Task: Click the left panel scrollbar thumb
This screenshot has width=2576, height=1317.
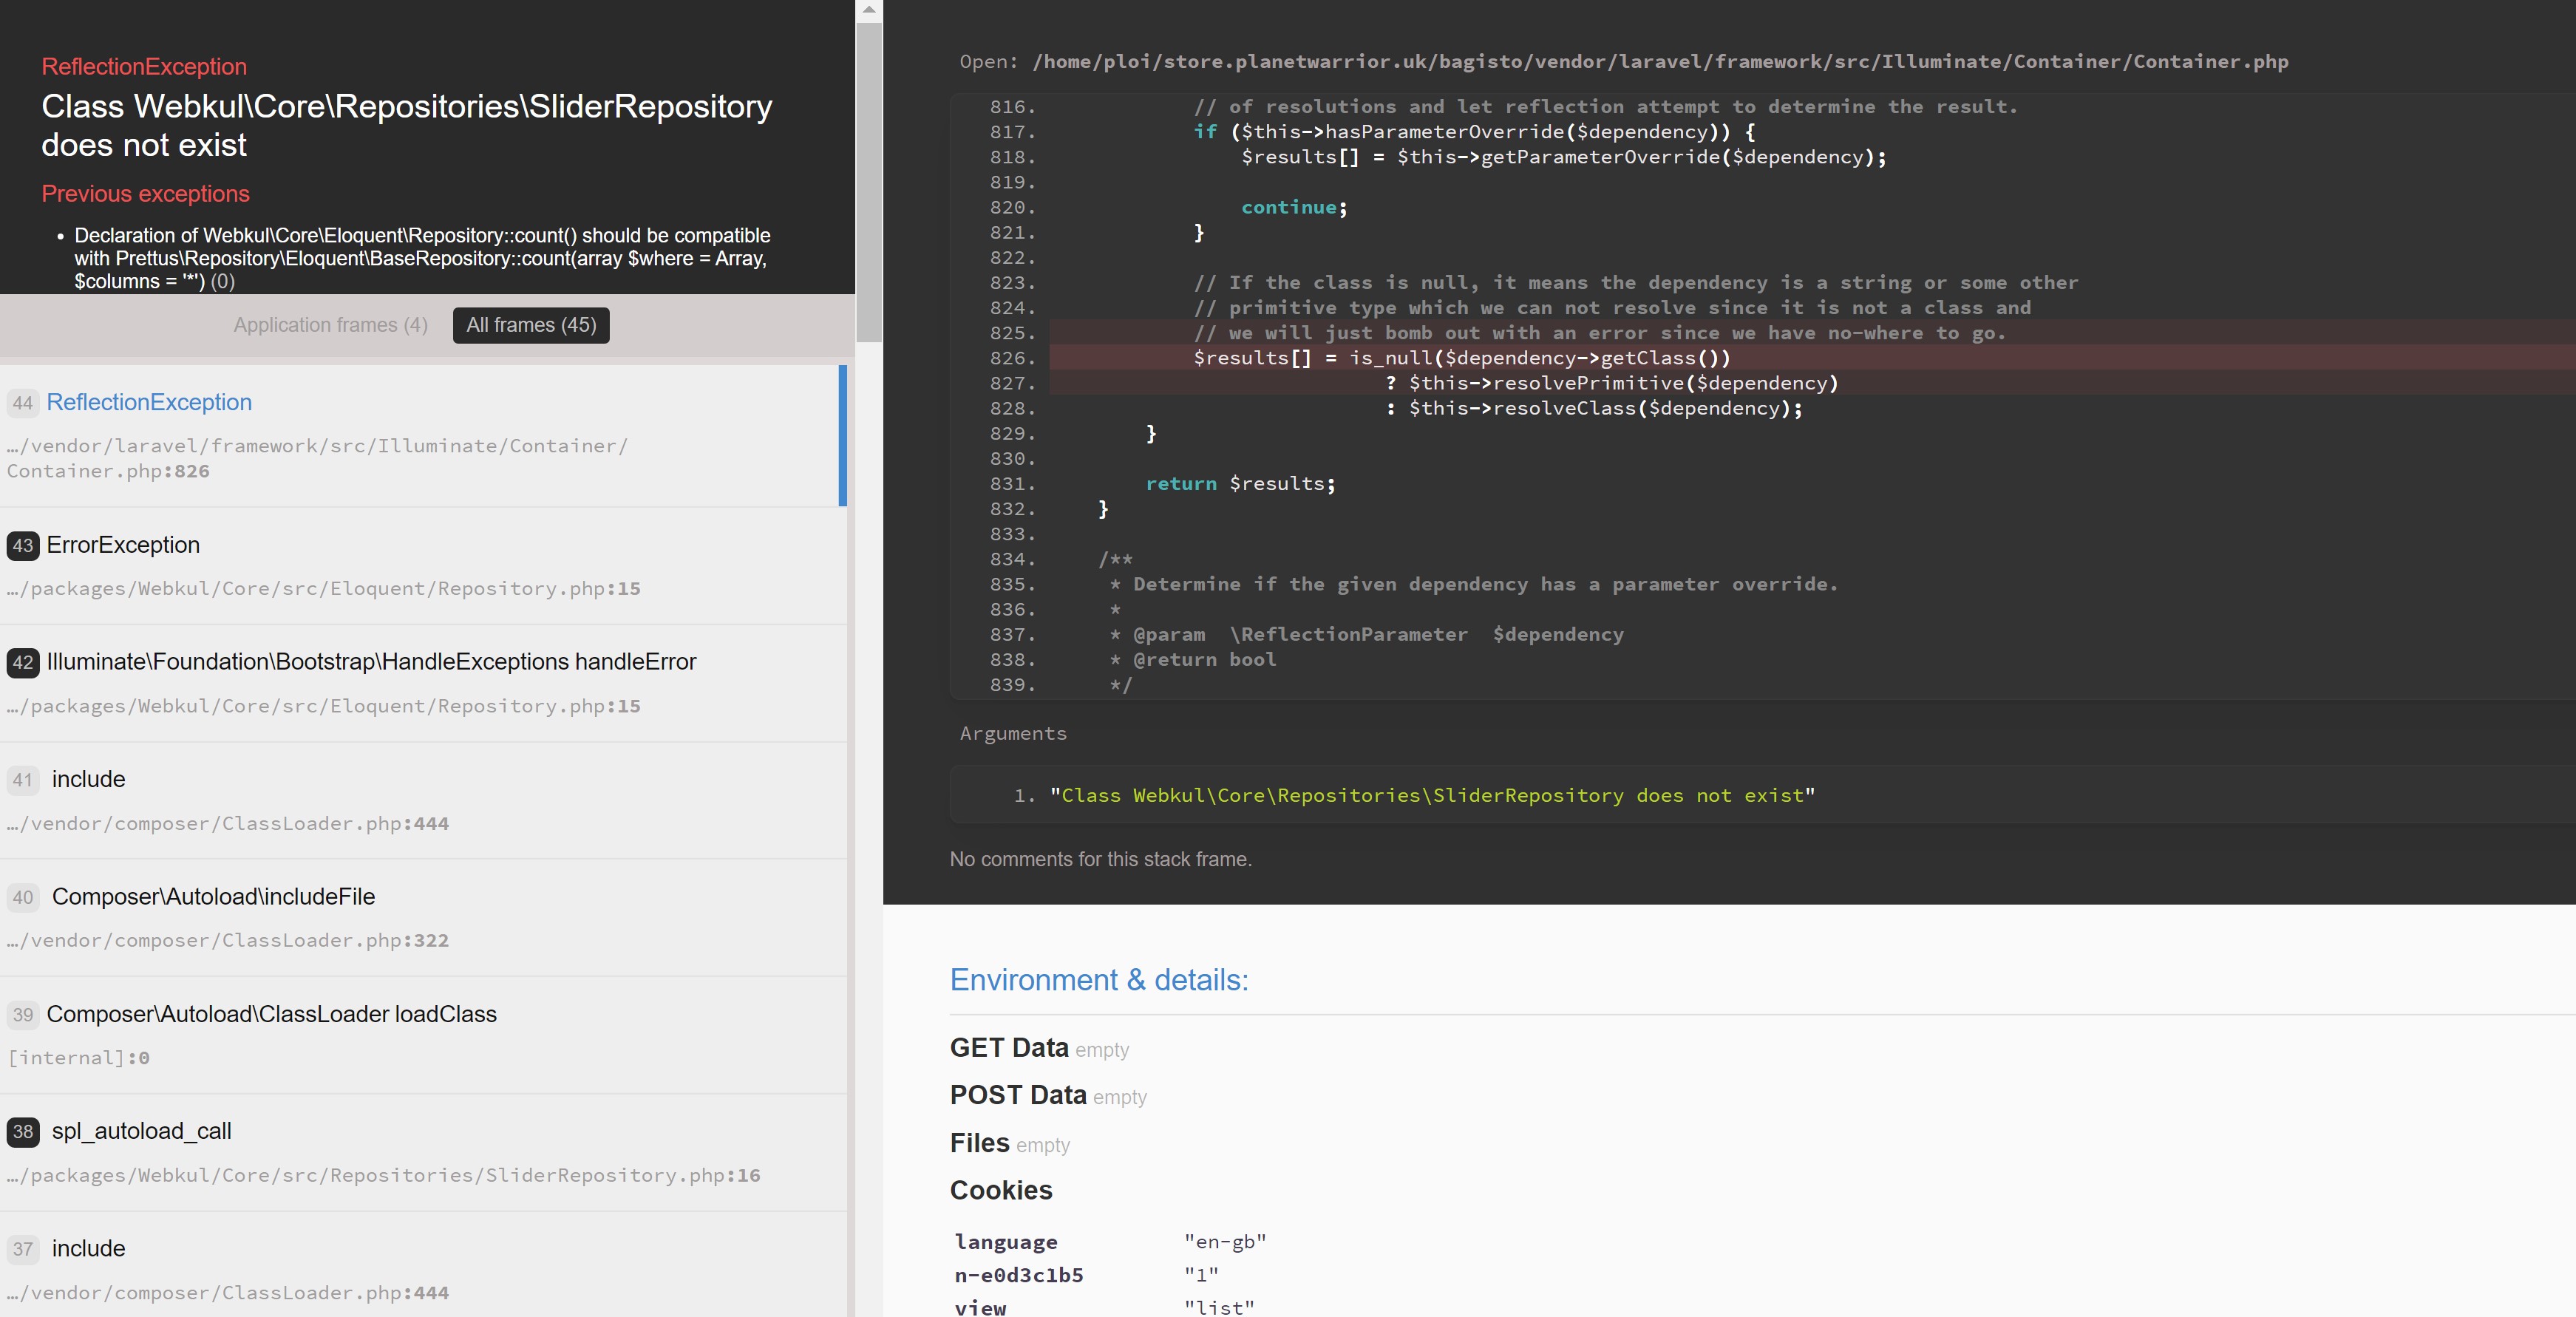Action: coord(869,182)
